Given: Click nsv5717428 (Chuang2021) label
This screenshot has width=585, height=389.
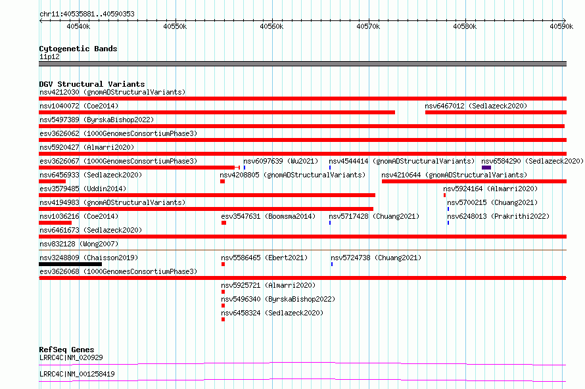Looking at the screenshot, I should click(374, 216).
